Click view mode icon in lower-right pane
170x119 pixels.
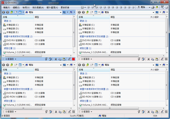pyautogui.click(x=96, y=65)
